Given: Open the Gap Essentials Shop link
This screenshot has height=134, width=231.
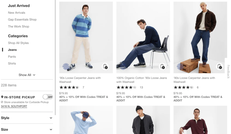Looking at the screenshot, I should 22,20.
